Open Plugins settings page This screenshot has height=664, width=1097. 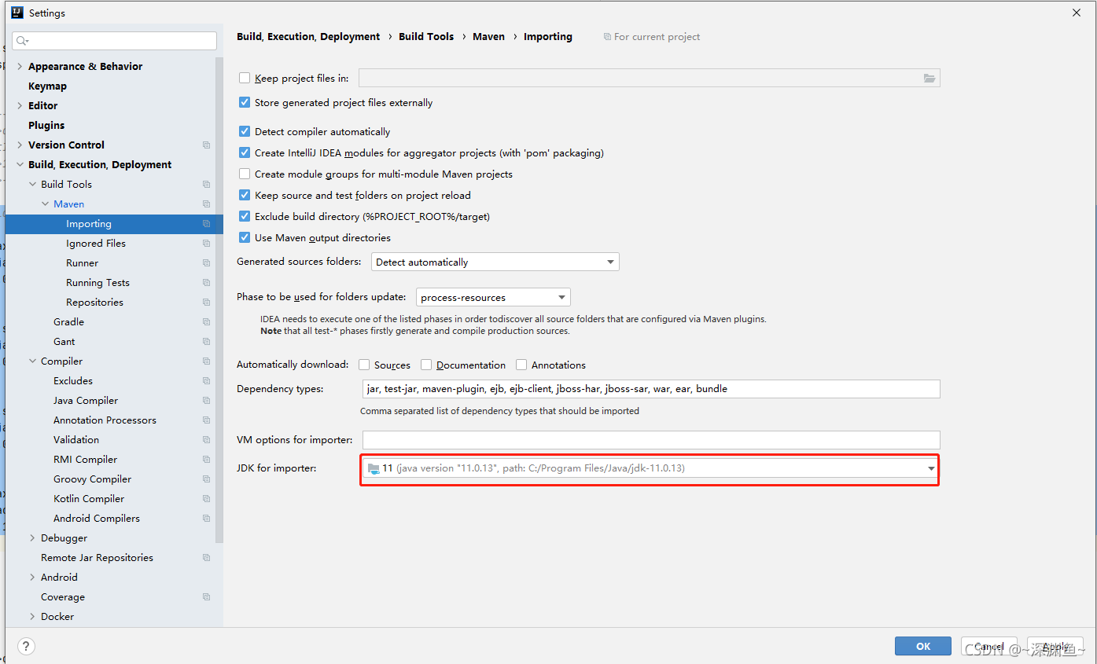coord(46,125)
